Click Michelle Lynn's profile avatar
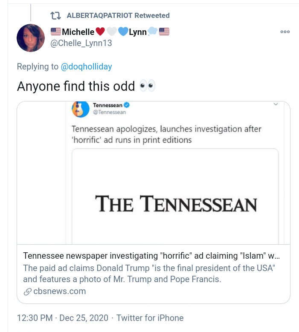 pos(31,38)
